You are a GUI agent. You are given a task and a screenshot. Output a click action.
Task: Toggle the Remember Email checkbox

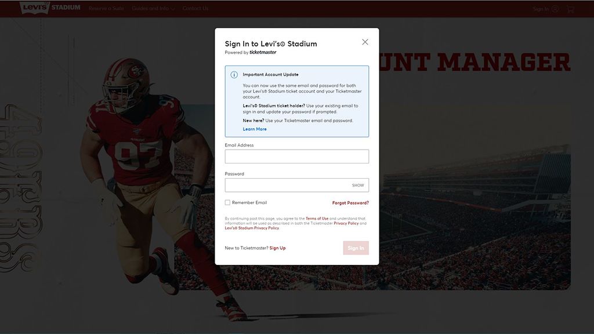coord(227,202)
